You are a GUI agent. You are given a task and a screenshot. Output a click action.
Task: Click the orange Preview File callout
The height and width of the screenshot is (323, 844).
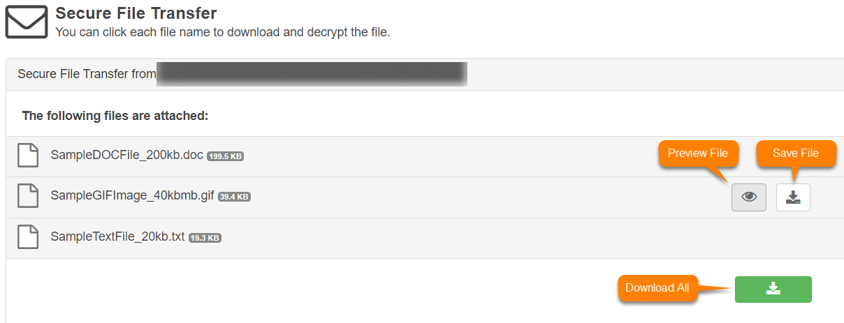point(698,153)
